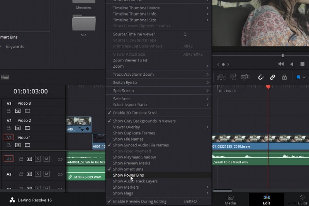Open the Safe Area submenu
Viewport: 309px width, 206px height.
coord(159,99)
